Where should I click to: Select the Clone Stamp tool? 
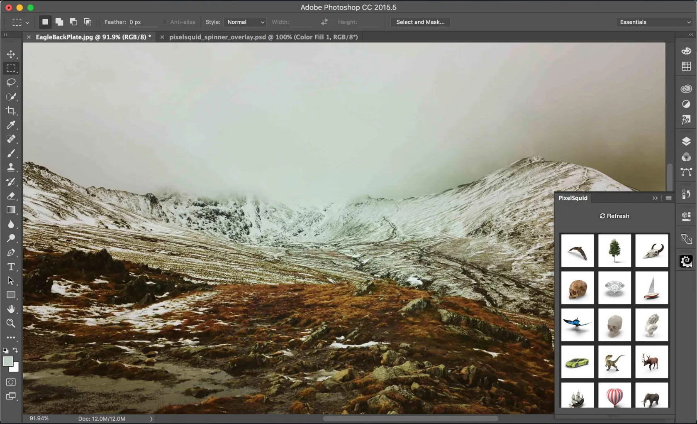click(x=11, y=167)
